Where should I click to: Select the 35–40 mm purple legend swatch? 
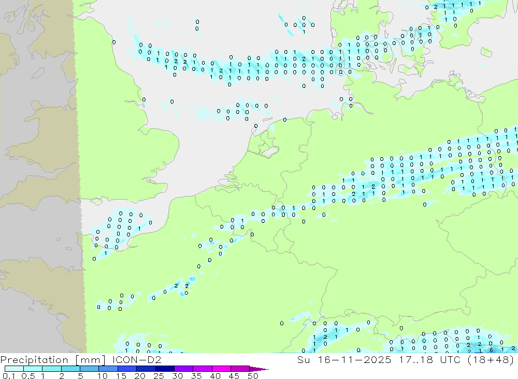coord(203,369)
